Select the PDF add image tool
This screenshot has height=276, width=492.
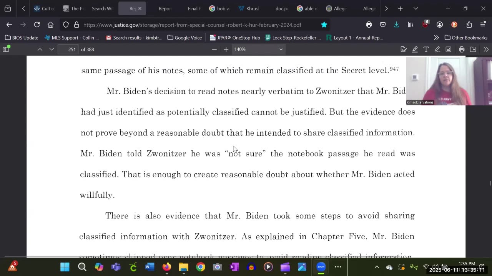coord(448,49)
